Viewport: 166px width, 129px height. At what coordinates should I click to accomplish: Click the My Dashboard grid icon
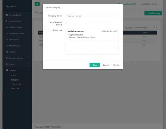(x=7, y=15)
